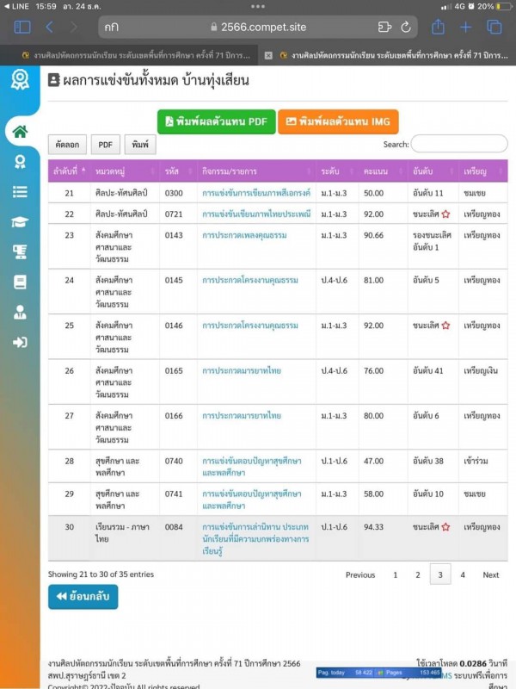The image size is (516, 689).
Task: Open the medal icon in sidebar
Action: click(x=20, y=162)
